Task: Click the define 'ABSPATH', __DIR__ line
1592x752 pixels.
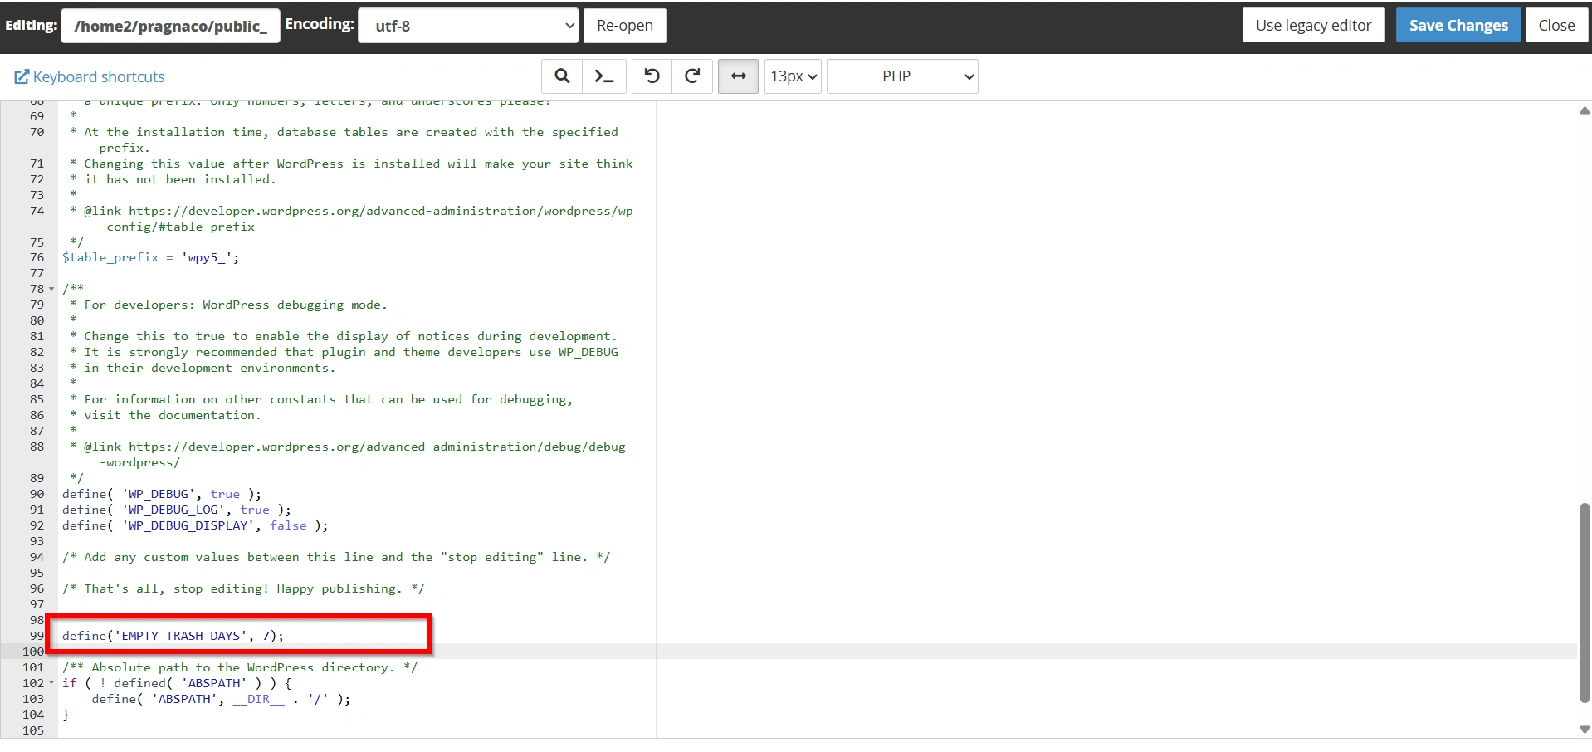Action: (x=221, y=700)
